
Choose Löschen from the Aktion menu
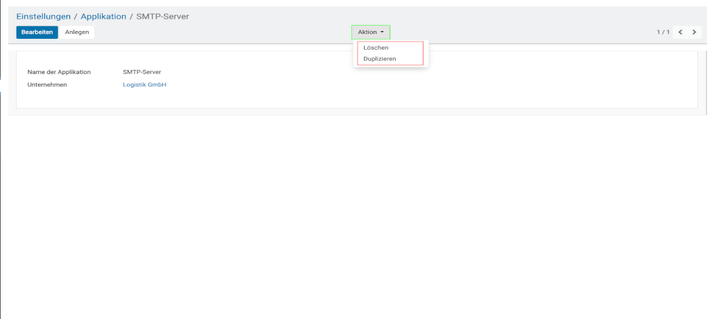pyautogui.click(x=376, y=48)
